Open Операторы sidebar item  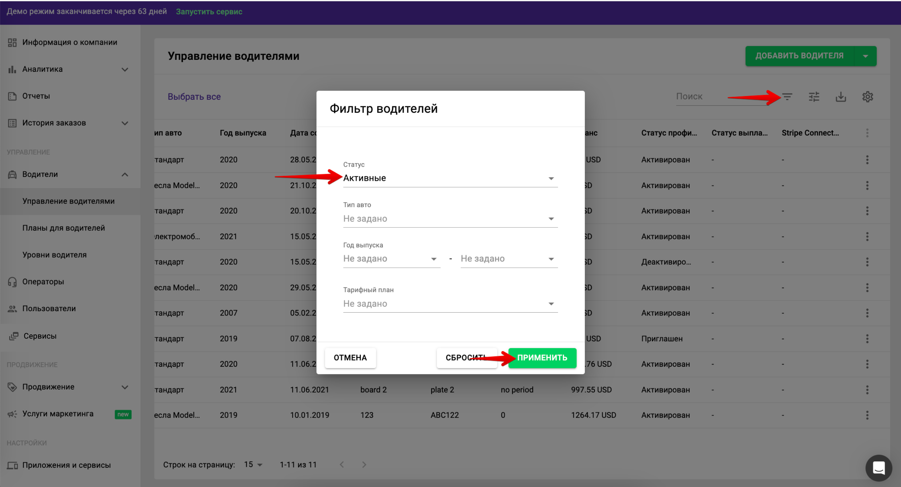tap(43, 282)
